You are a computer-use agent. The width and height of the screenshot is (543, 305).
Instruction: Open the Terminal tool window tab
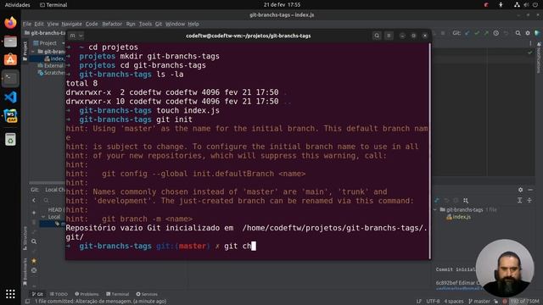pyautogui.click(x=118, y=294)
